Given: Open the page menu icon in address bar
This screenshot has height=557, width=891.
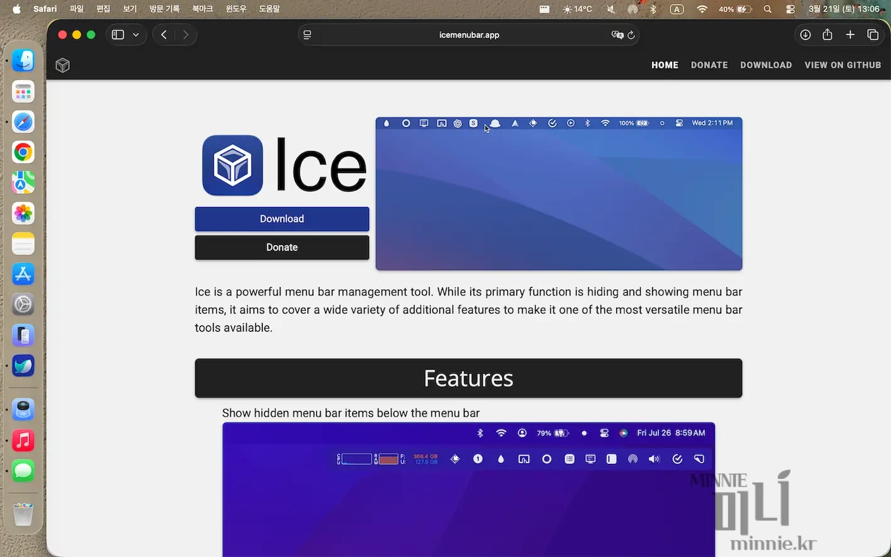Looking at the screenshot, I should 307,35.
